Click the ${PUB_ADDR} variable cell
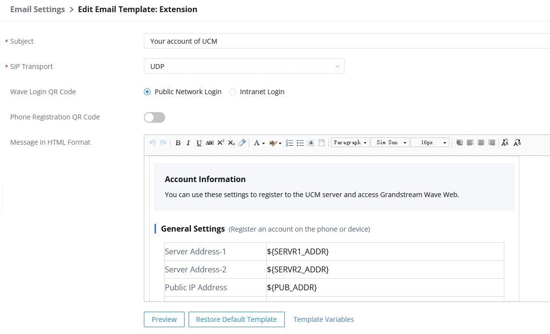550x334 pixels. [x=385, y=287]
